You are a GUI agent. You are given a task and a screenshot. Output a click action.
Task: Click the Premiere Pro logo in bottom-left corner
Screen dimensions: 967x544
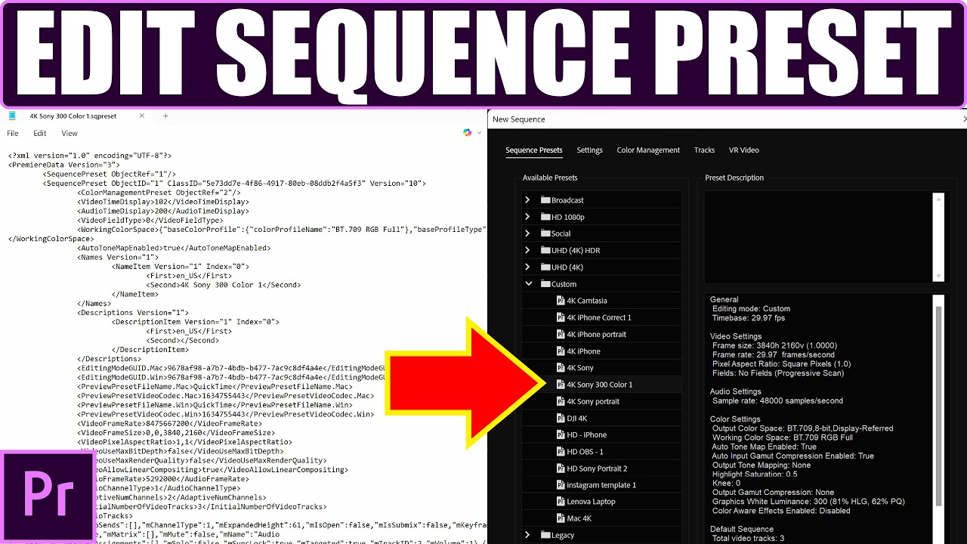[x=48, y=495]
